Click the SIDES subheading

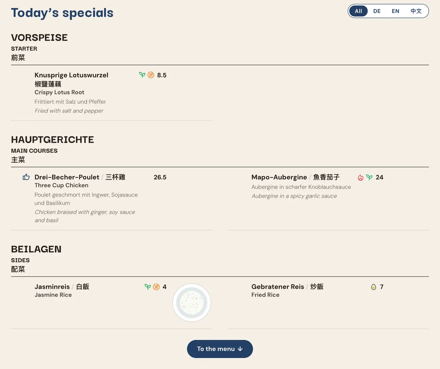tap(20, 260)
